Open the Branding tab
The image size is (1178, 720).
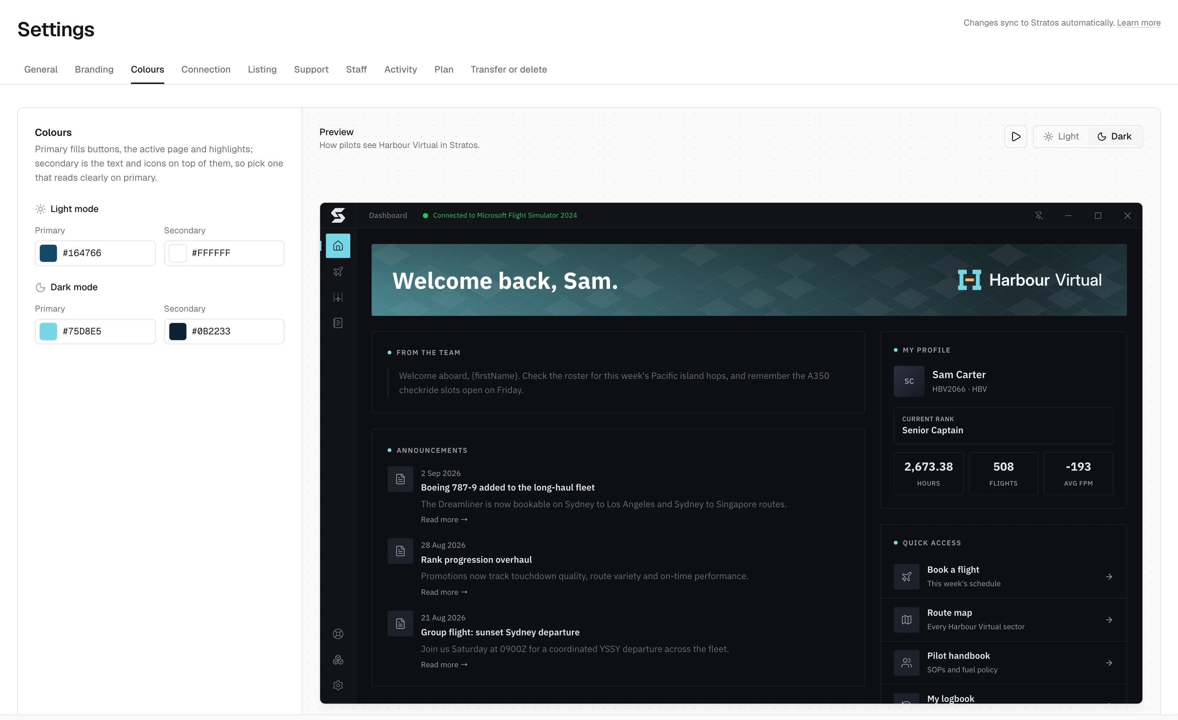point(94,69)
